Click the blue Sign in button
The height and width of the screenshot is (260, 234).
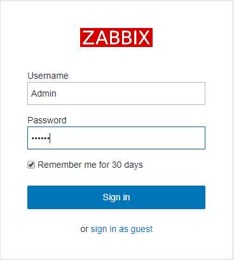point(116,198)
